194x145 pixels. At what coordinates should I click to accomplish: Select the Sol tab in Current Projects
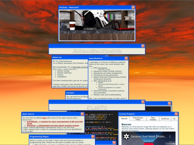(174, 119)
